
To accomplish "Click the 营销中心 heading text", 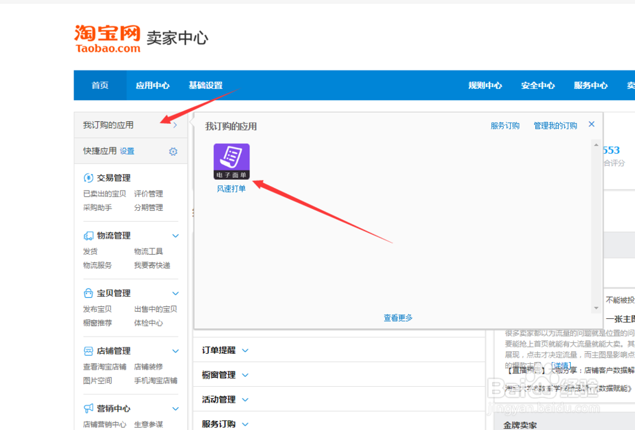I will pos(114,408).
